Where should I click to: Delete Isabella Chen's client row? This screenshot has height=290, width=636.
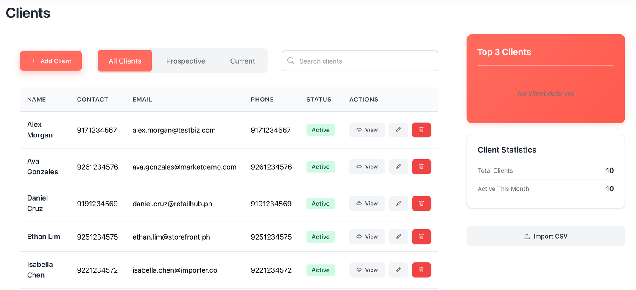pos(421,270)
